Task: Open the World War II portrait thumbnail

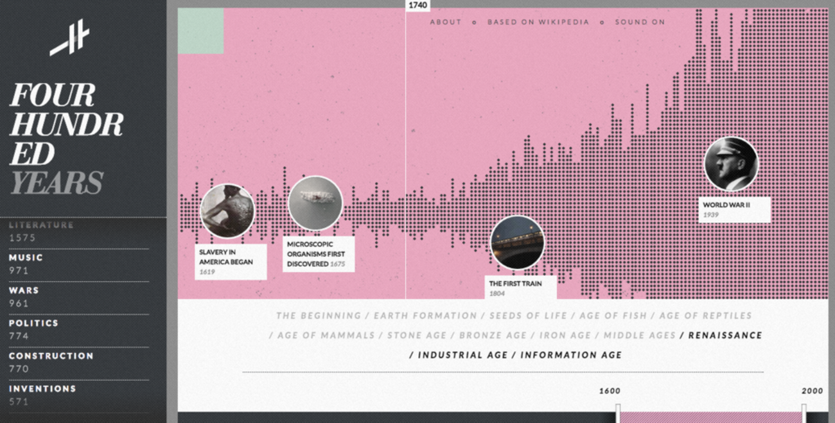Action: point(731,164)
